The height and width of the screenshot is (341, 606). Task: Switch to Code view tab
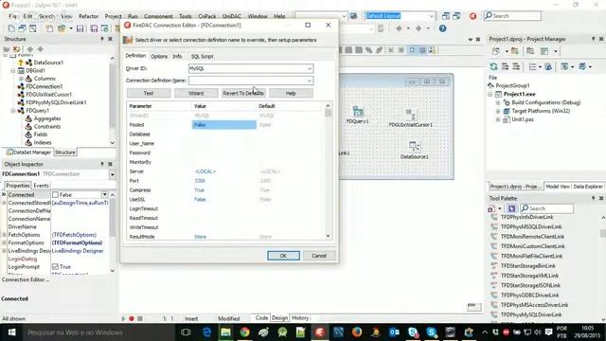[261, 318]
